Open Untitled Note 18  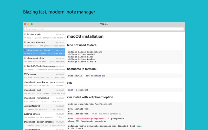tap(44, 108)
